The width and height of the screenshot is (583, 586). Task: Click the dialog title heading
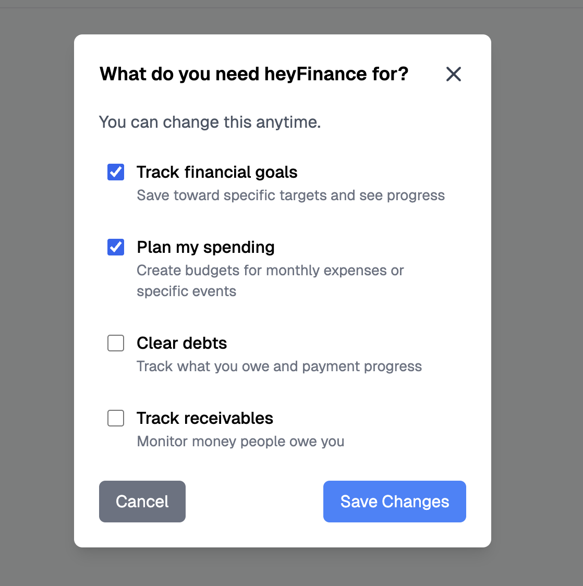[253, 74]
